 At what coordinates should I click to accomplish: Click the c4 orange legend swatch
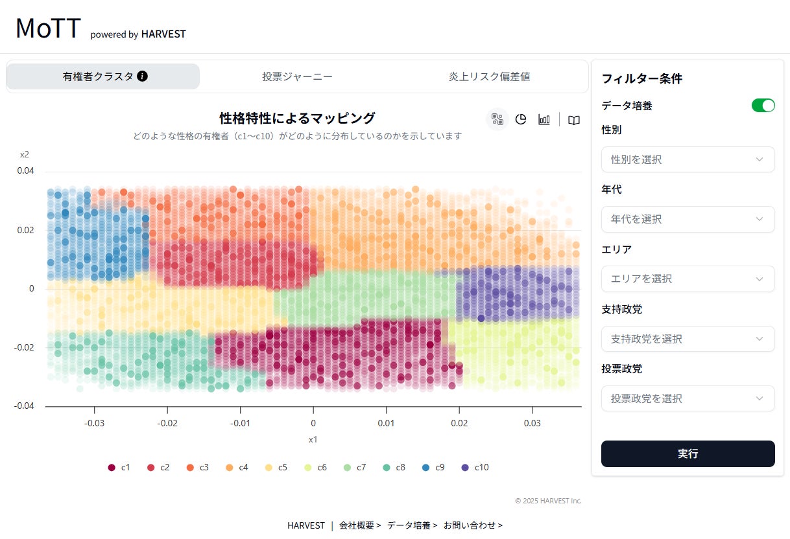(x=230, y=468)
